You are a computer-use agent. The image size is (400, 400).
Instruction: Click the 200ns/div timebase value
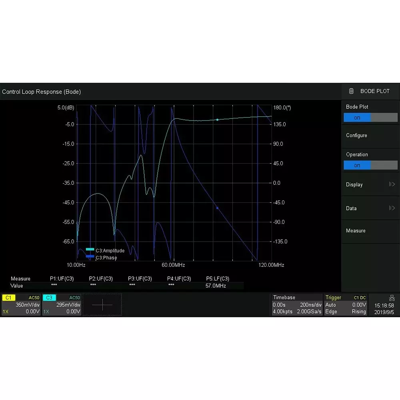tap(311, 304)
